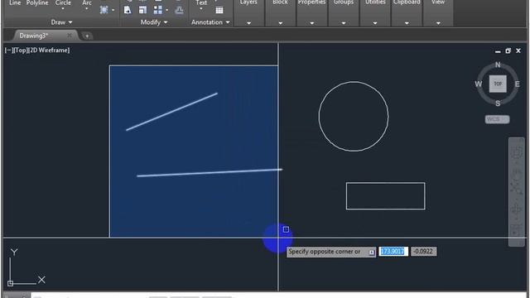The width and height of the screenshot is (530, 298).
Task: Select the Polyline draw tool
Action: click(37, 3)
